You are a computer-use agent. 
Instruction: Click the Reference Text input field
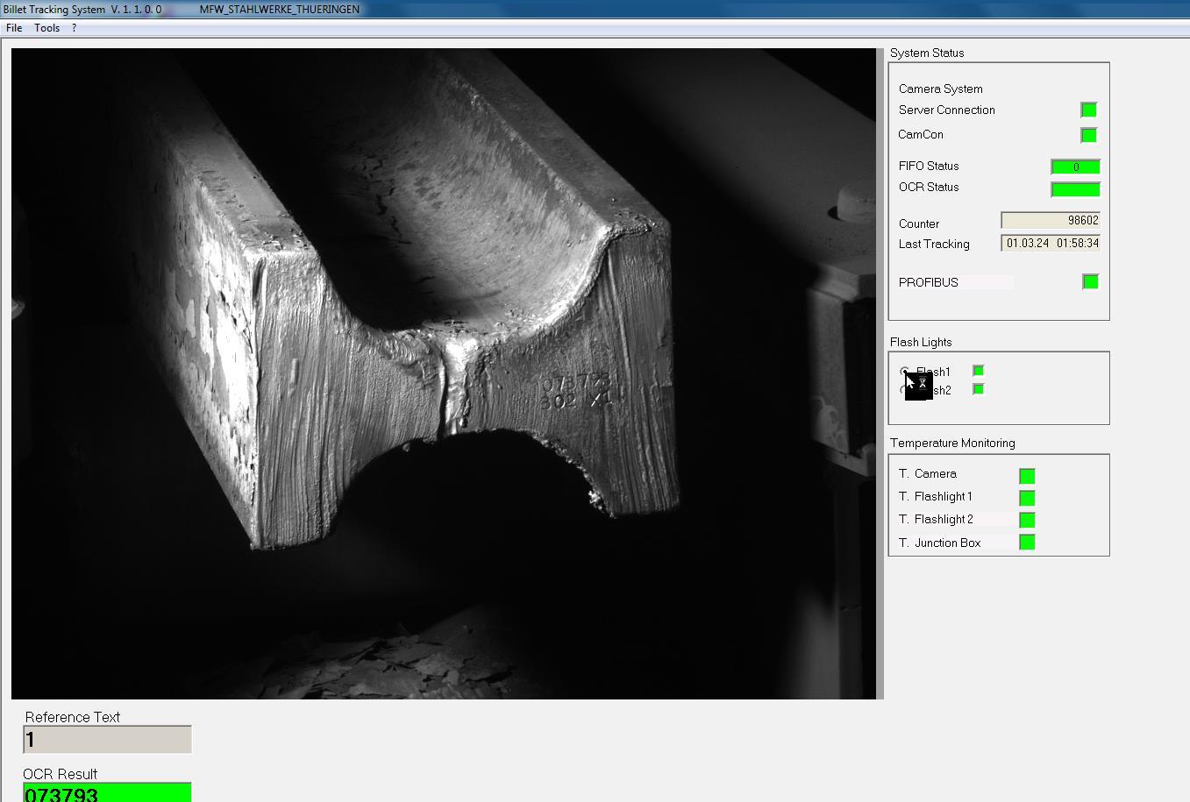coord(107,740)
